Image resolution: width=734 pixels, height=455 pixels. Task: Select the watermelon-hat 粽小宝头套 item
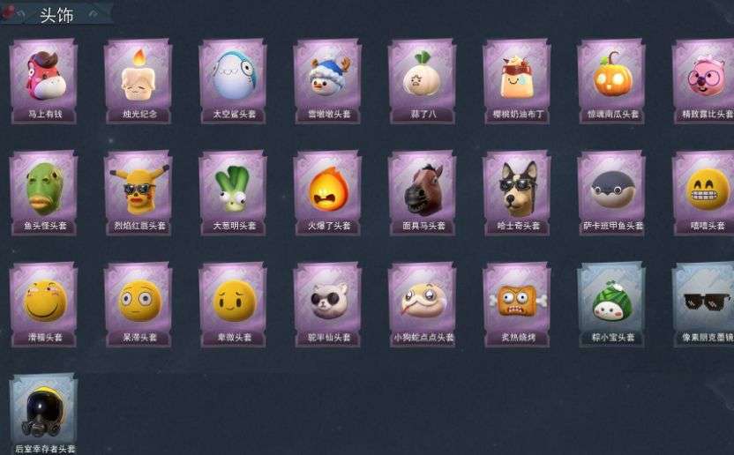(x=611, y=304)
